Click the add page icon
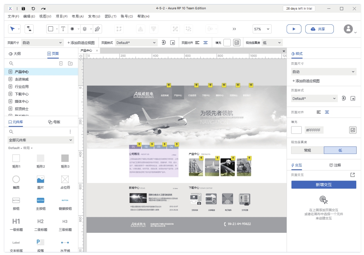This screenshot has height=255, width=364. click(61, 64)
